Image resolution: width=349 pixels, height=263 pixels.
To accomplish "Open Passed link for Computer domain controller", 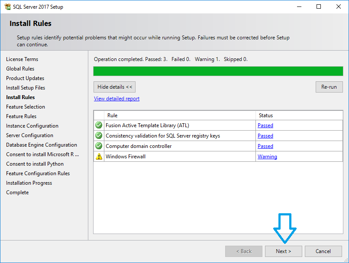I will tap(265, 146).
